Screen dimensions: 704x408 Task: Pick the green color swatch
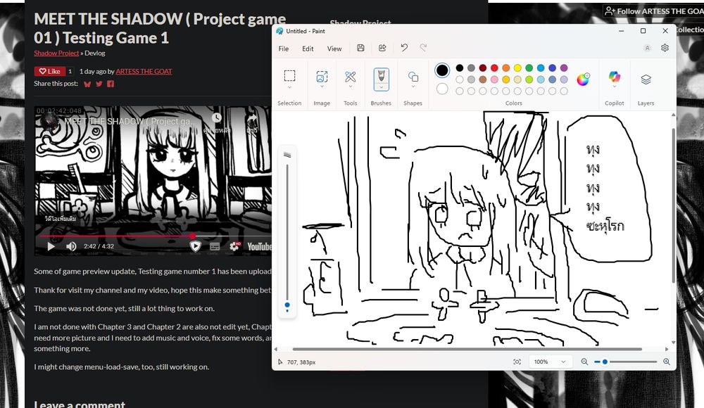point(529,68)
